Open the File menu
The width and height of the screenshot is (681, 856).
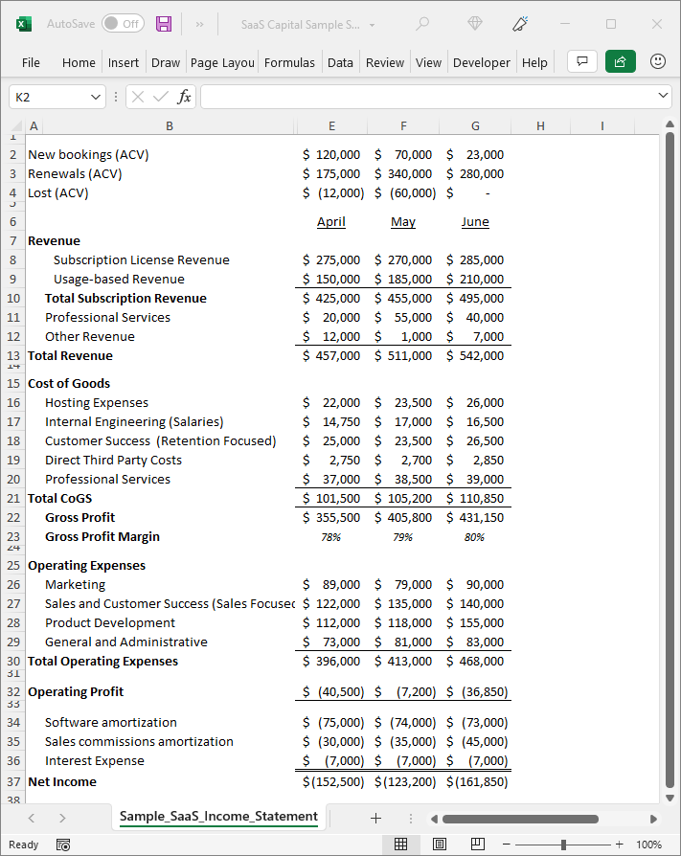31,63
